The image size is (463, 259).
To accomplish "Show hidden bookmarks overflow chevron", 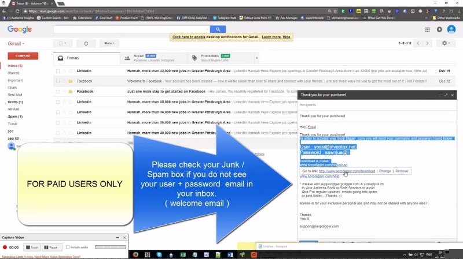I will [426, 18].
